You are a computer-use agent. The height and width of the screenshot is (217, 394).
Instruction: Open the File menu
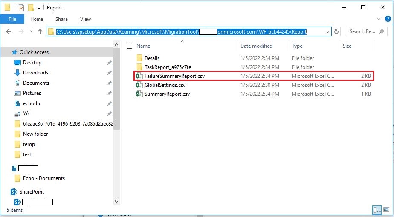[x=12, y=19]
